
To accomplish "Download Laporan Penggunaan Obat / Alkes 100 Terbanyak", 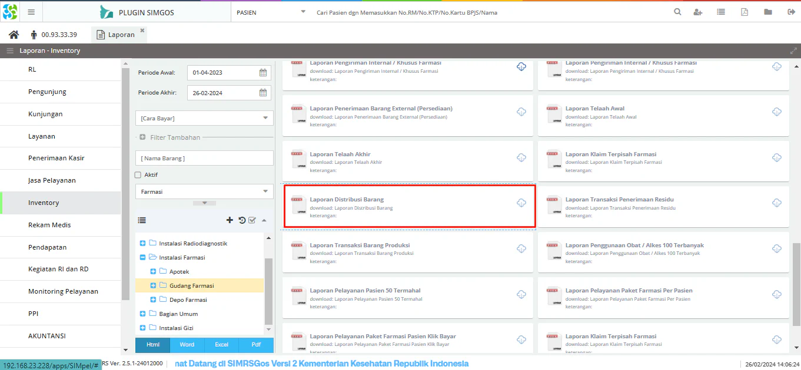I will coord(777,248).
